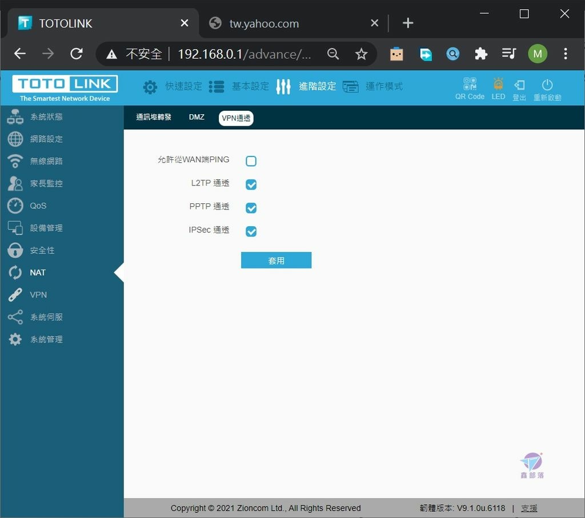Open 家長監控 icon in sidebar
This screenshot has height=518, width=585.
click(15, 183)
